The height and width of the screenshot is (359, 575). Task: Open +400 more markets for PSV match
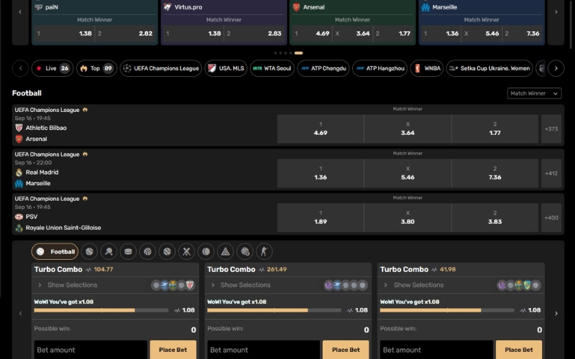point(551,218)
